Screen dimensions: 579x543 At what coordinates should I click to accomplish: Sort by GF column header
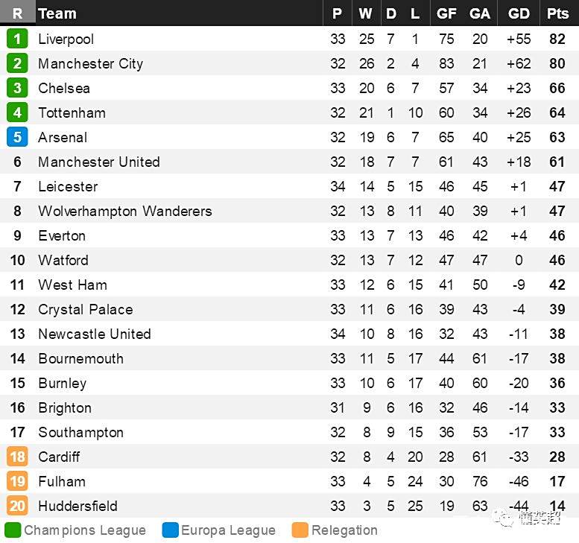(446, 13)
